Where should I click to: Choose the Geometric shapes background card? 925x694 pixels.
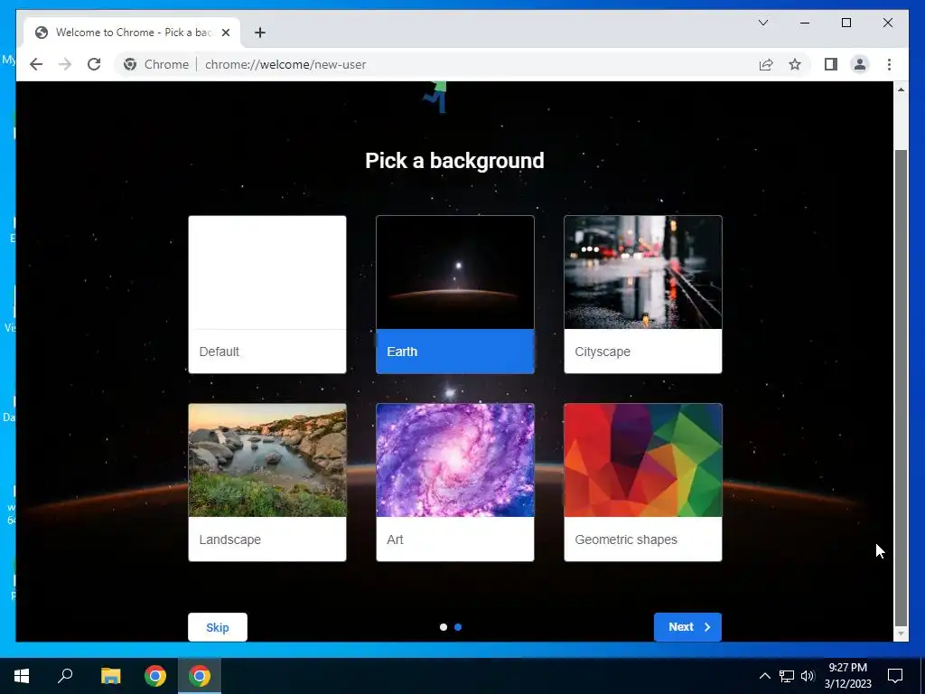[643, 483]
